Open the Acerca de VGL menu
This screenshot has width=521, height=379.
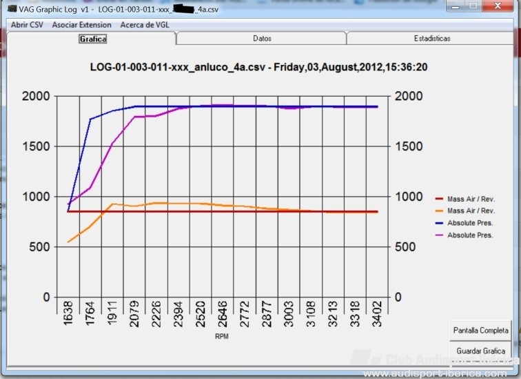click(x=145, y=25)
